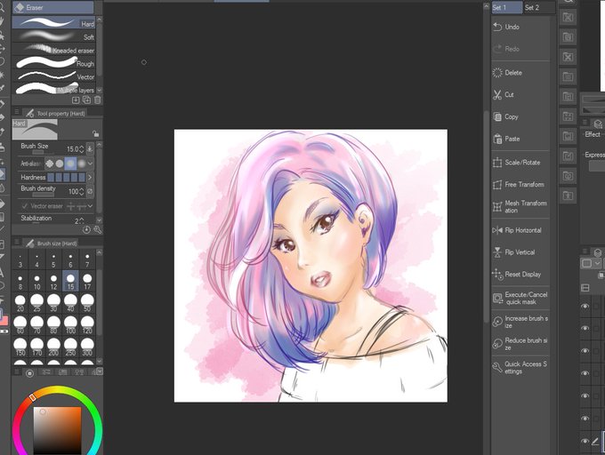Select the Text tool in toolbar

point(2,273)
